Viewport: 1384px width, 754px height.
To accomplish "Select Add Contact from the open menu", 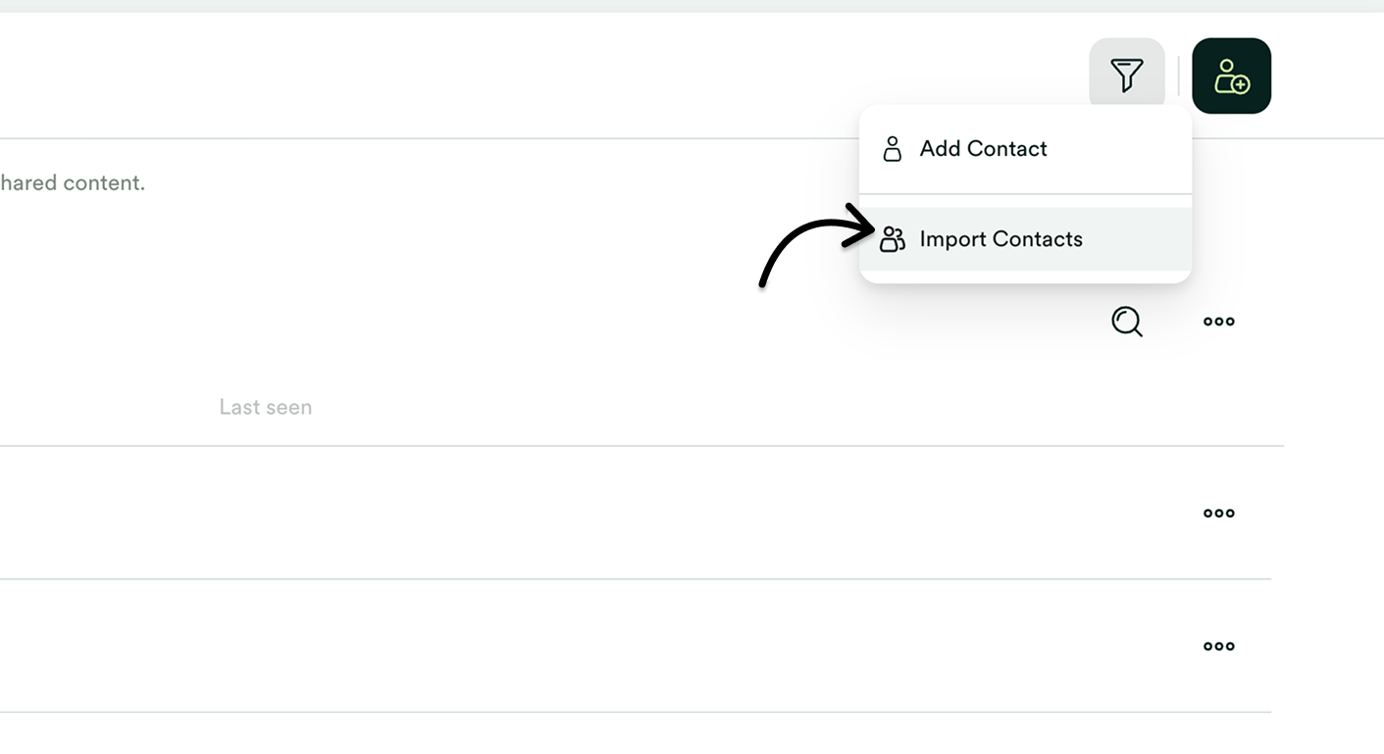I will click(x=982, y=148).
